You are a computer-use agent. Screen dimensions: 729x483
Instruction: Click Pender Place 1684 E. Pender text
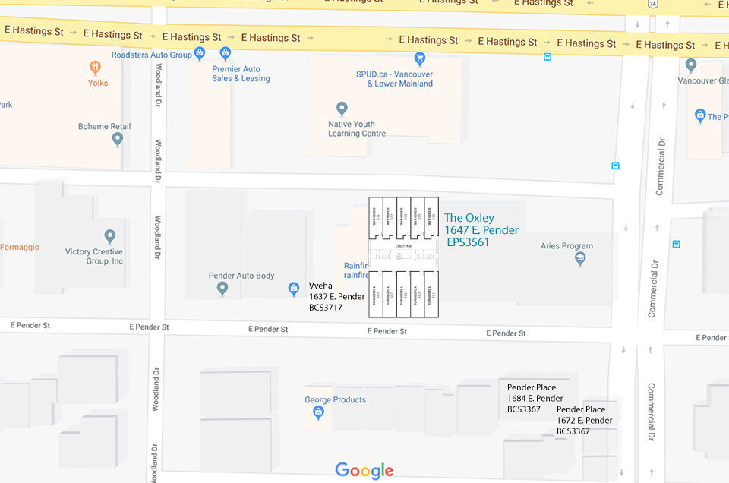(x=535, y=393)
